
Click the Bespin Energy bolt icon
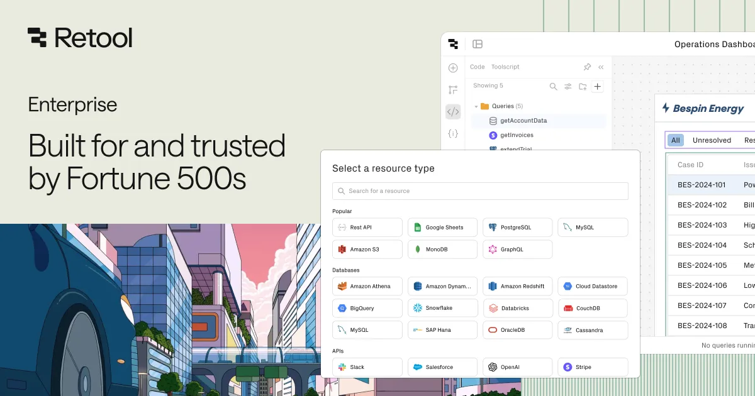tap(666, 108)
